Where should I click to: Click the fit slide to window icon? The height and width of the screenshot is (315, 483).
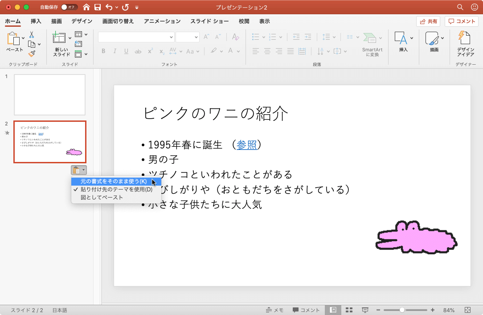(468, 310)
